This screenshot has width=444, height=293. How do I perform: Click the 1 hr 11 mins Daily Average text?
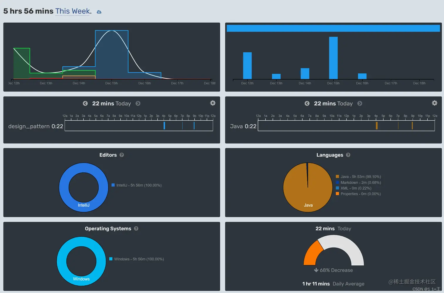(333, 284)
